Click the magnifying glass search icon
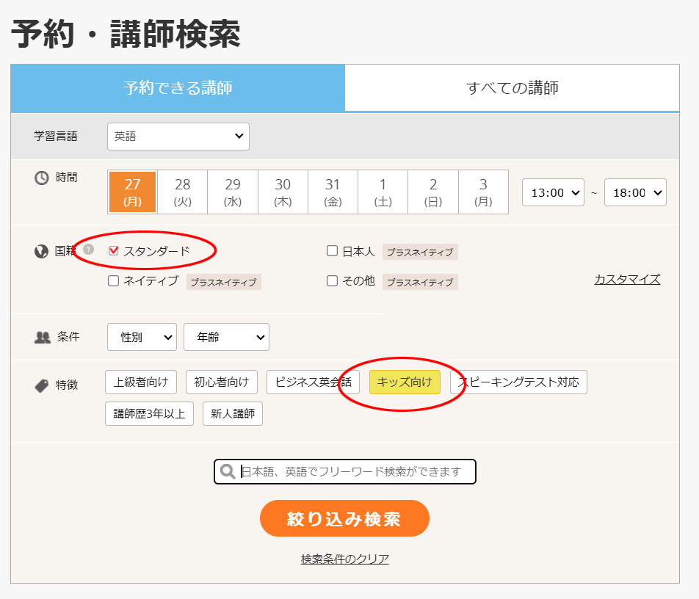 [x=228, y=471]
